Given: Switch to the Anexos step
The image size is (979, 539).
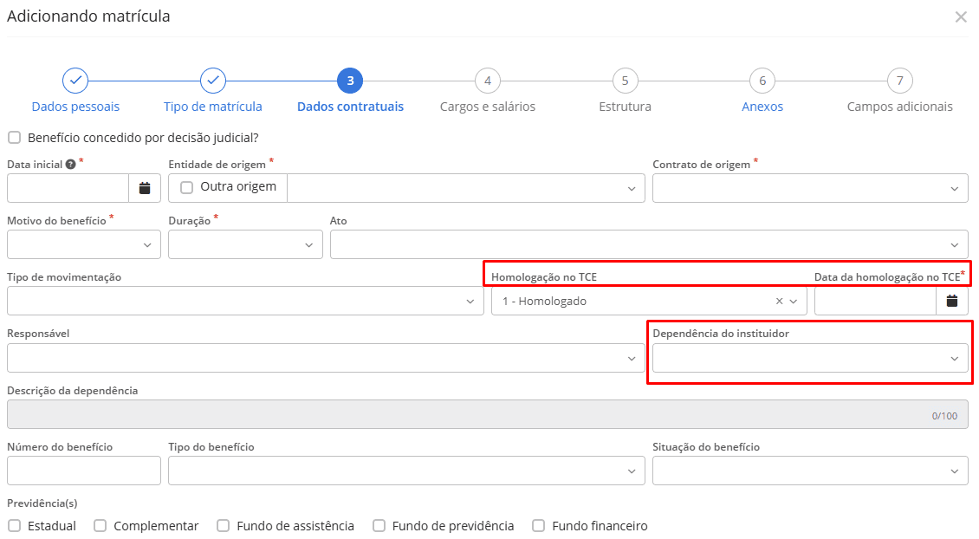Looking at the screenshot, I should pyautogui.click(x=762, y=107).
